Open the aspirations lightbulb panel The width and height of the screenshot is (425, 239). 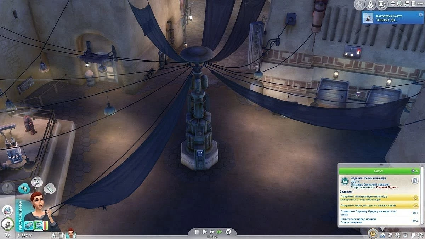pyautogui.click(x=390, y=235)
